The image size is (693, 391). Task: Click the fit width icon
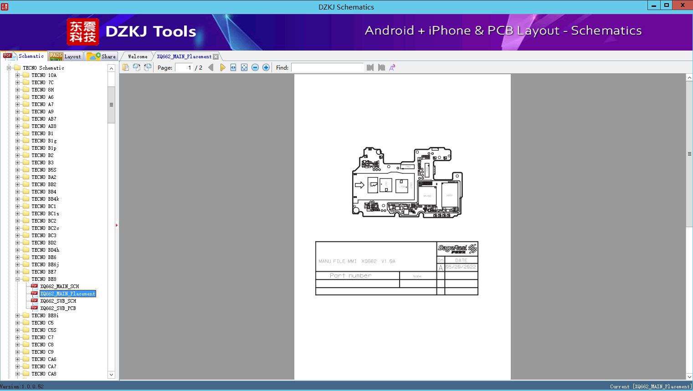coord(233,67)
